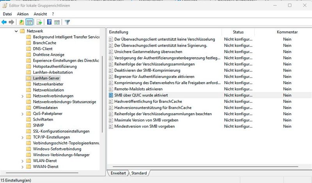Expand the QoS-Paketplaner node
This screenshot has height=183, width=312.
[23, 114]
